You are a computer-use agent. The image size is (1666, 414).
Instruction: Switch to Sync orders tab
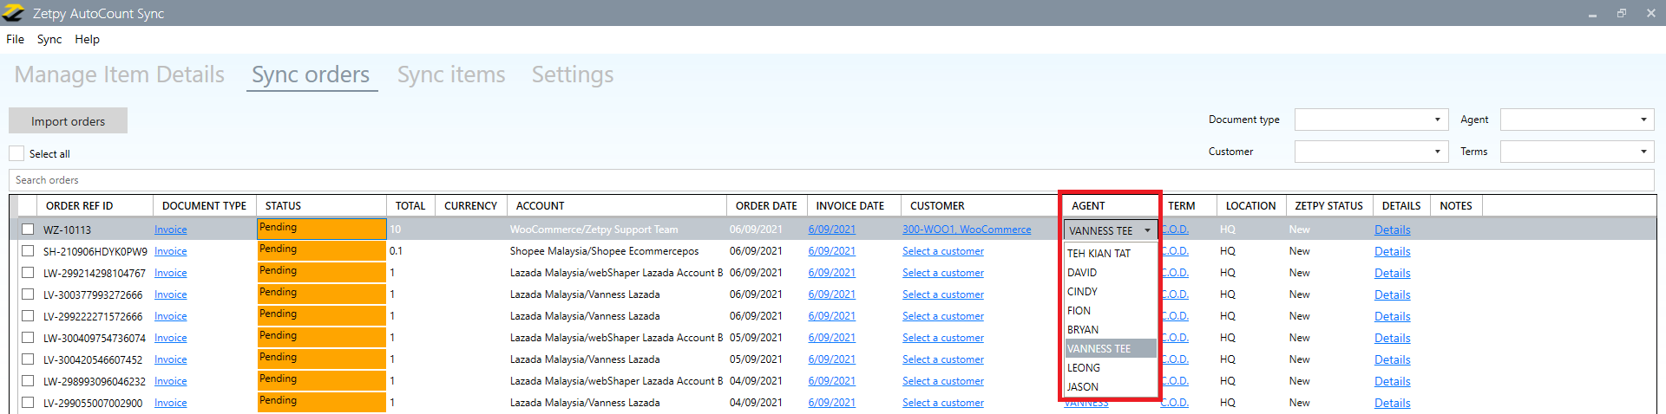311,74
